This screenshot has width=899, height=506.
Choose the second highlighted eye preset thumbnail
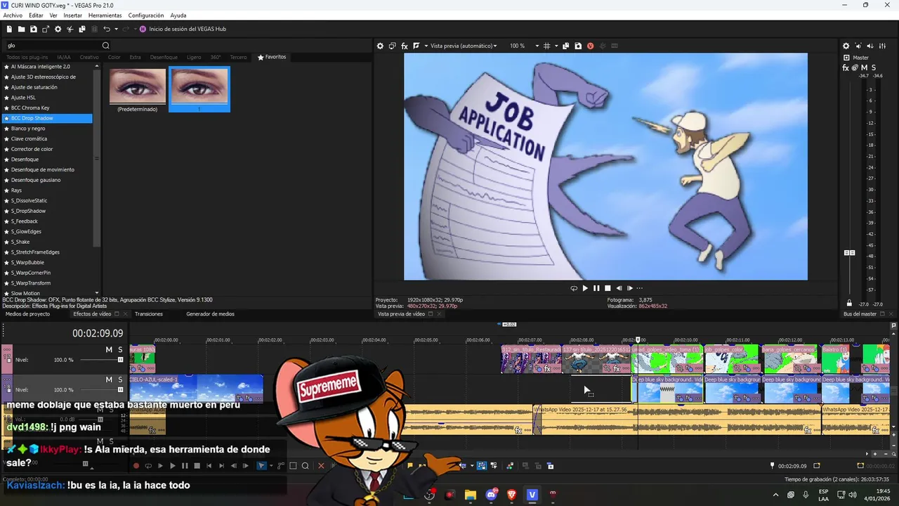point(199,89)
